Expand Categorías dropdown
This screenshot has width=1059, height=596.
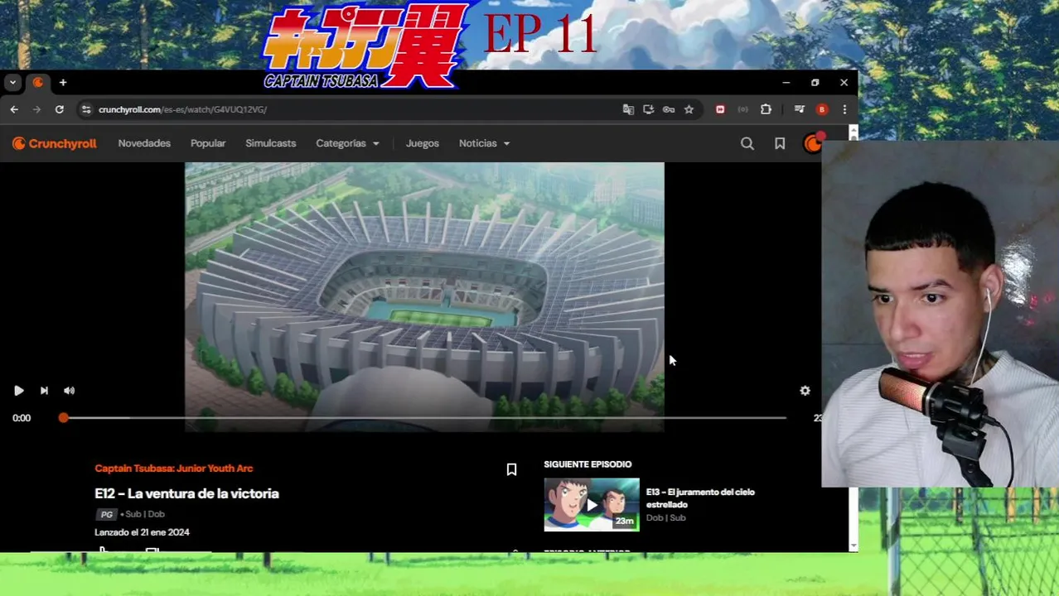click(347, 143)
